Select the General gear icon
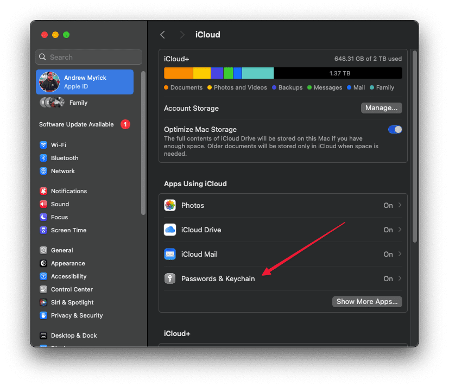 coord(43,250)
